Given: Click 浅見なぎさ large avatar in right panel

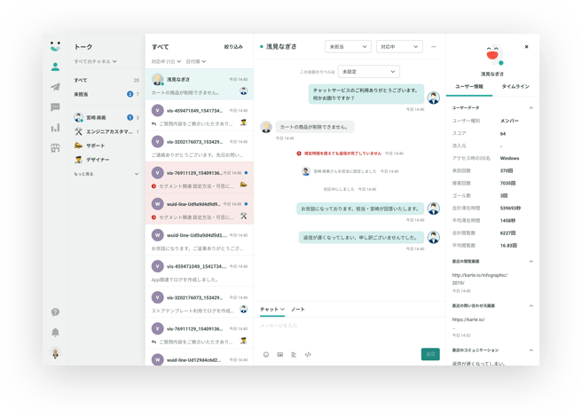Looking at the screenshot, I should click(493, 55).
